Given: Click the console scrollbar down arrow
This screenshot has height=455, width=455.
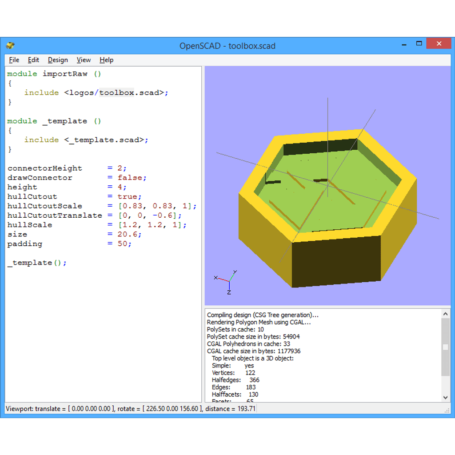Looking at the screenshot, I should coord(445,398).
